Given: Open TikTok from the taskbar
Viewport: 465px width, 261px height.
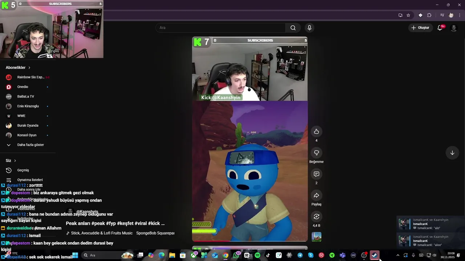Looking at the screenshot, I should [x=268, y=256].
